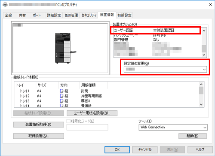The image size is (215, 156).
Task: Click portrait orientation icon for トレイ2
Action: coord(61,96)
